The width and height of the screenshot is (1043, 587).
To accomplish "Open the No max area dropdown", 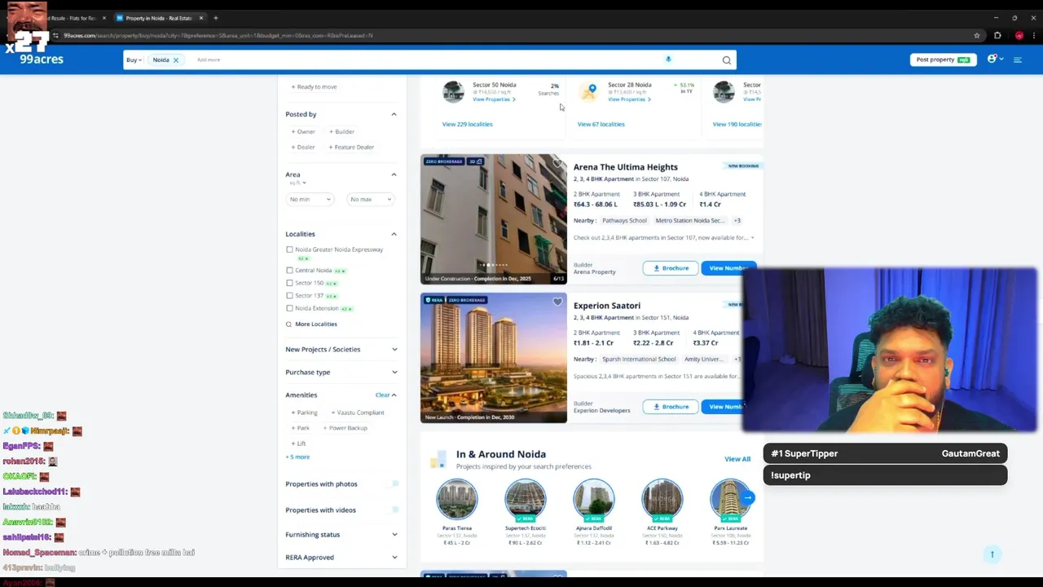I will point(371,199).
